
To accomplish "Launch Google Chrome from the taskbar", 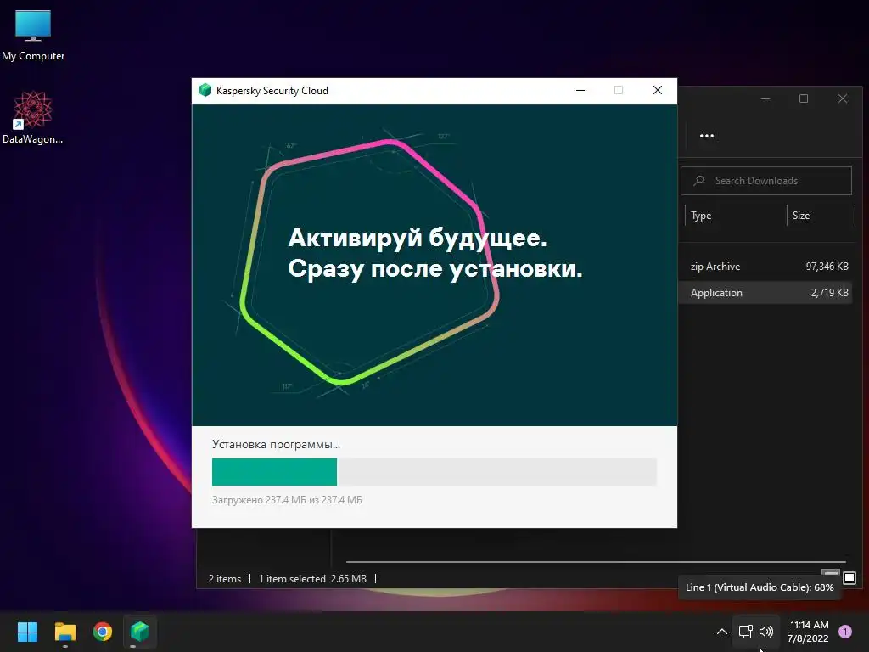I will (x=103, y=632).
